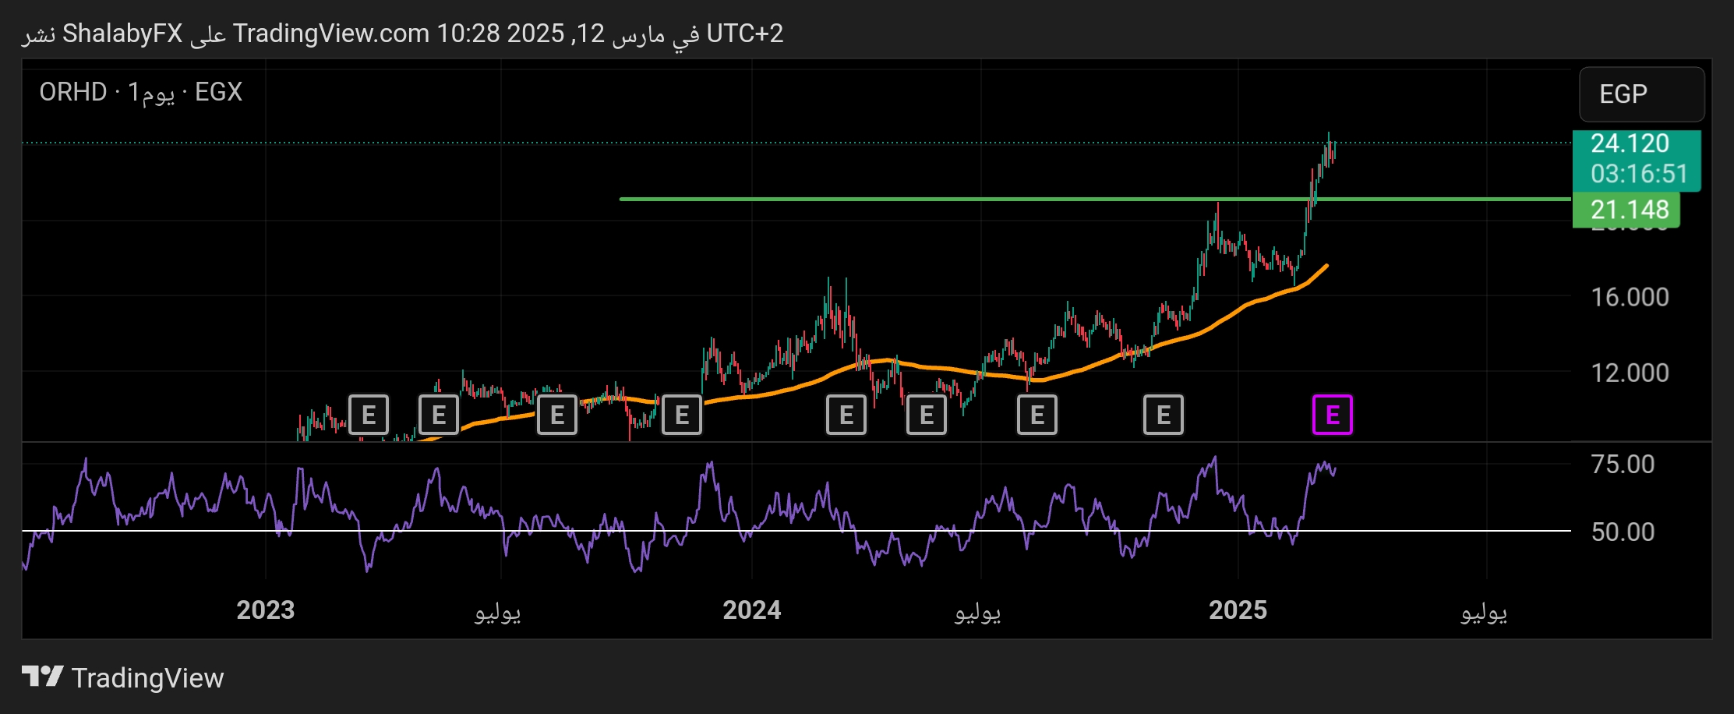The image size is (1734, 714).
Task: Click the 2023 label on the time axis
Action: coord(266,610)
